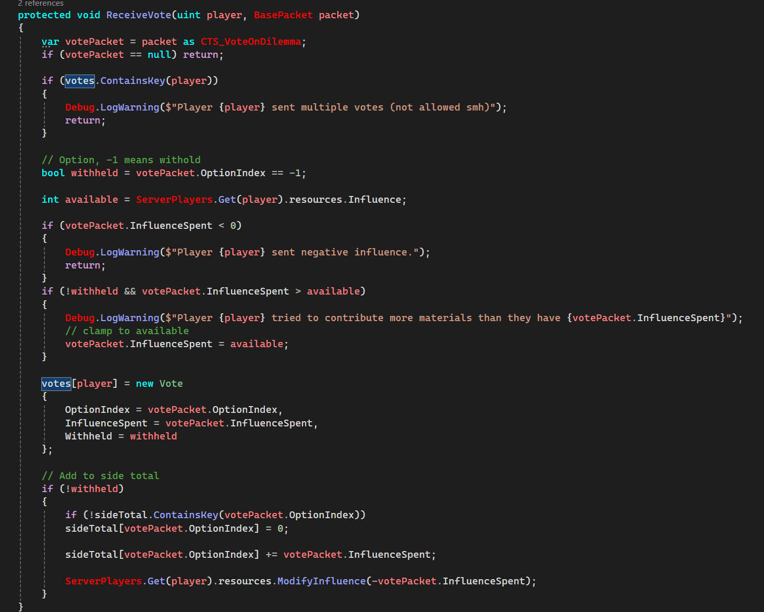Viewport: 764px width, 612px height.
Task: Click the withheld variable in bool declaration
Action: coord(94,173)
